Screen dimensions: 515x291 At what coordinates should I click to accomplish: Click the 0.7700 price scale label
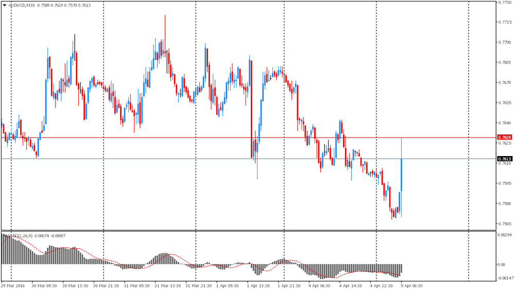(505, 42)
